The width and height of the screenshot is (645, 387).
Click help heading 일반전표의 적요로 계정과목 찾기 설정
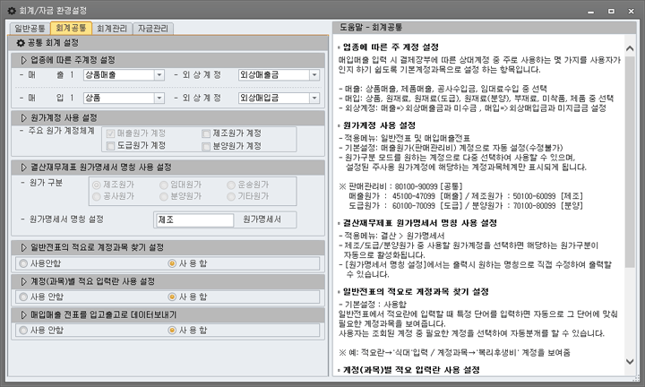pos(416,292)
